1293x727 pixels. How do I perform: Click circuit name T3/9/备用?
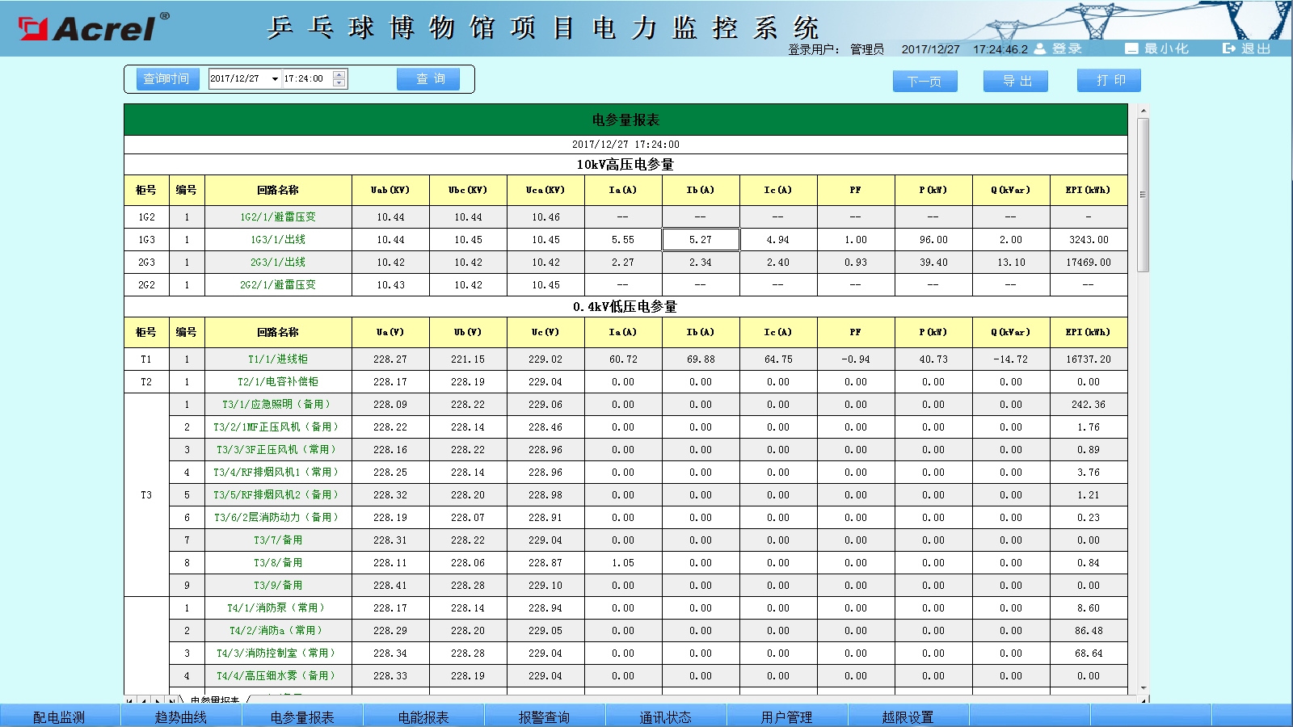(x=278, y=585)
